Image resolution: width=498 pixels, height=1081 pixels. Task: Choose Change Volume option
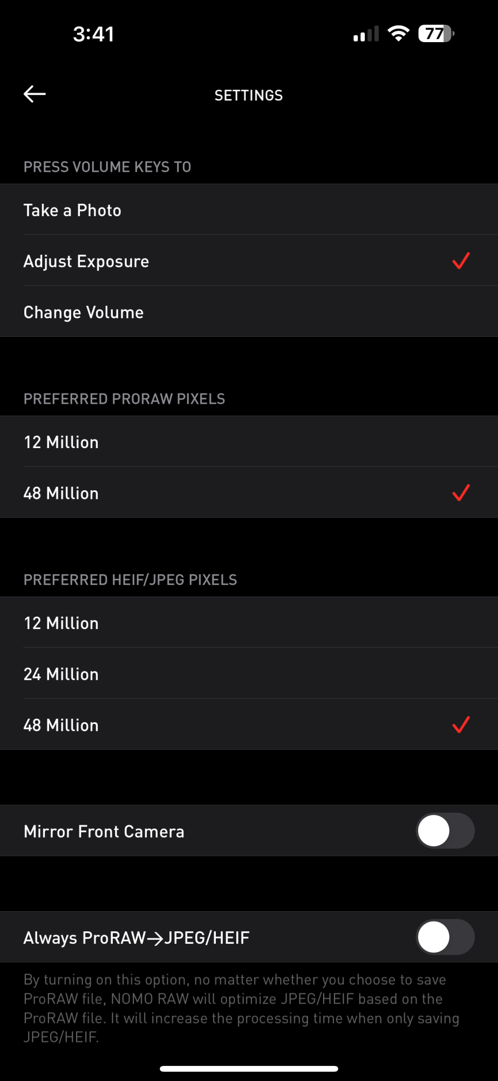click(84, 312)
